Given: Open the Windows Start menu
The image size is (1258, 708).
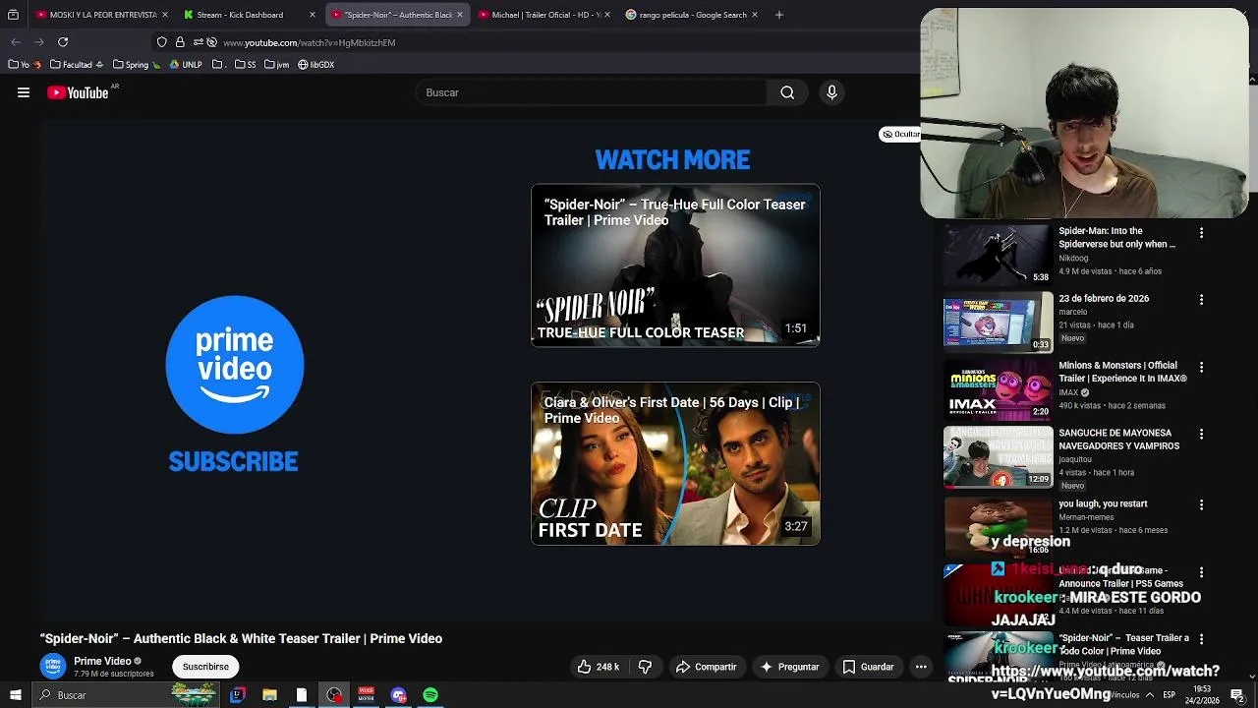Looking at the screenshot, I should click(x=15, y=695).
